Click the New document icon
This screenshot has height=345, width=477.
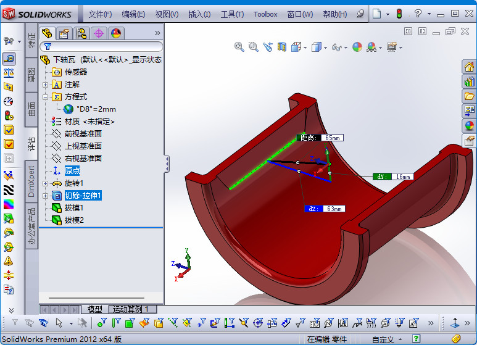[x=376, y=14]
